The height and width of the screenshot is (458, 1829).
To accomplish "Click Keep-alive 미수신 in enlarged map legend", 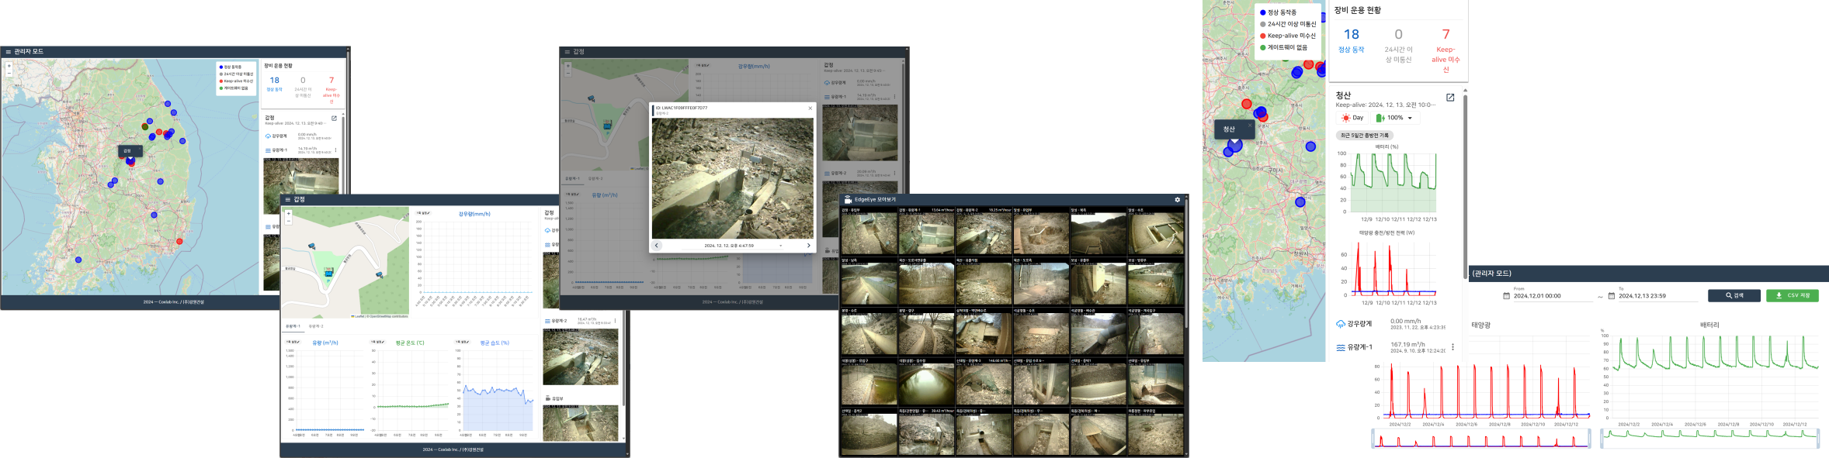I will tap(1288, 36).
